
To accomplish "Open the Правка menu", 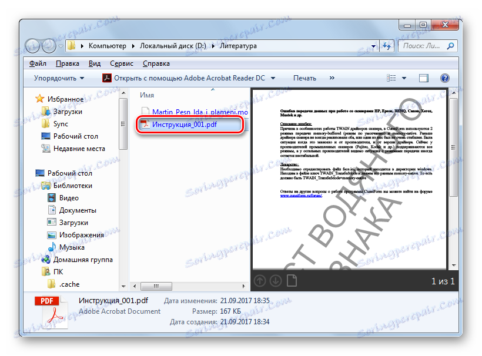I will 68,63.
